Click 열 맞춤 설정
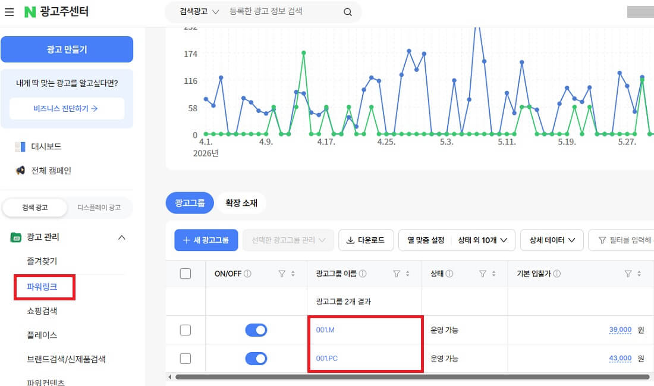This screenshot has width=654, height=386. (426, 240)
